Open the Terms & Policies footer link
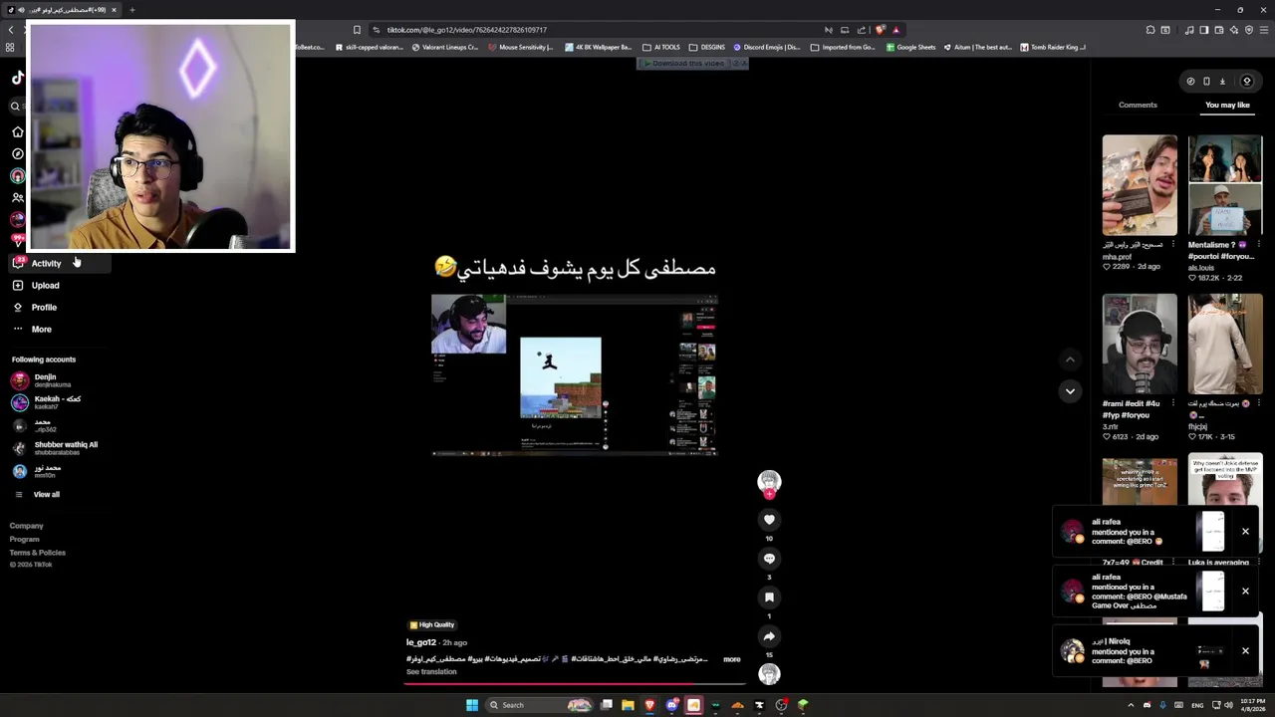1275x717 pixels. [38, 553]
